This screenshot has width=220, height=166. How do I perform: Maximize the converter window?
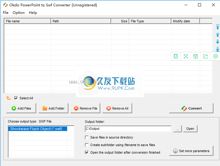click(200, 5)
